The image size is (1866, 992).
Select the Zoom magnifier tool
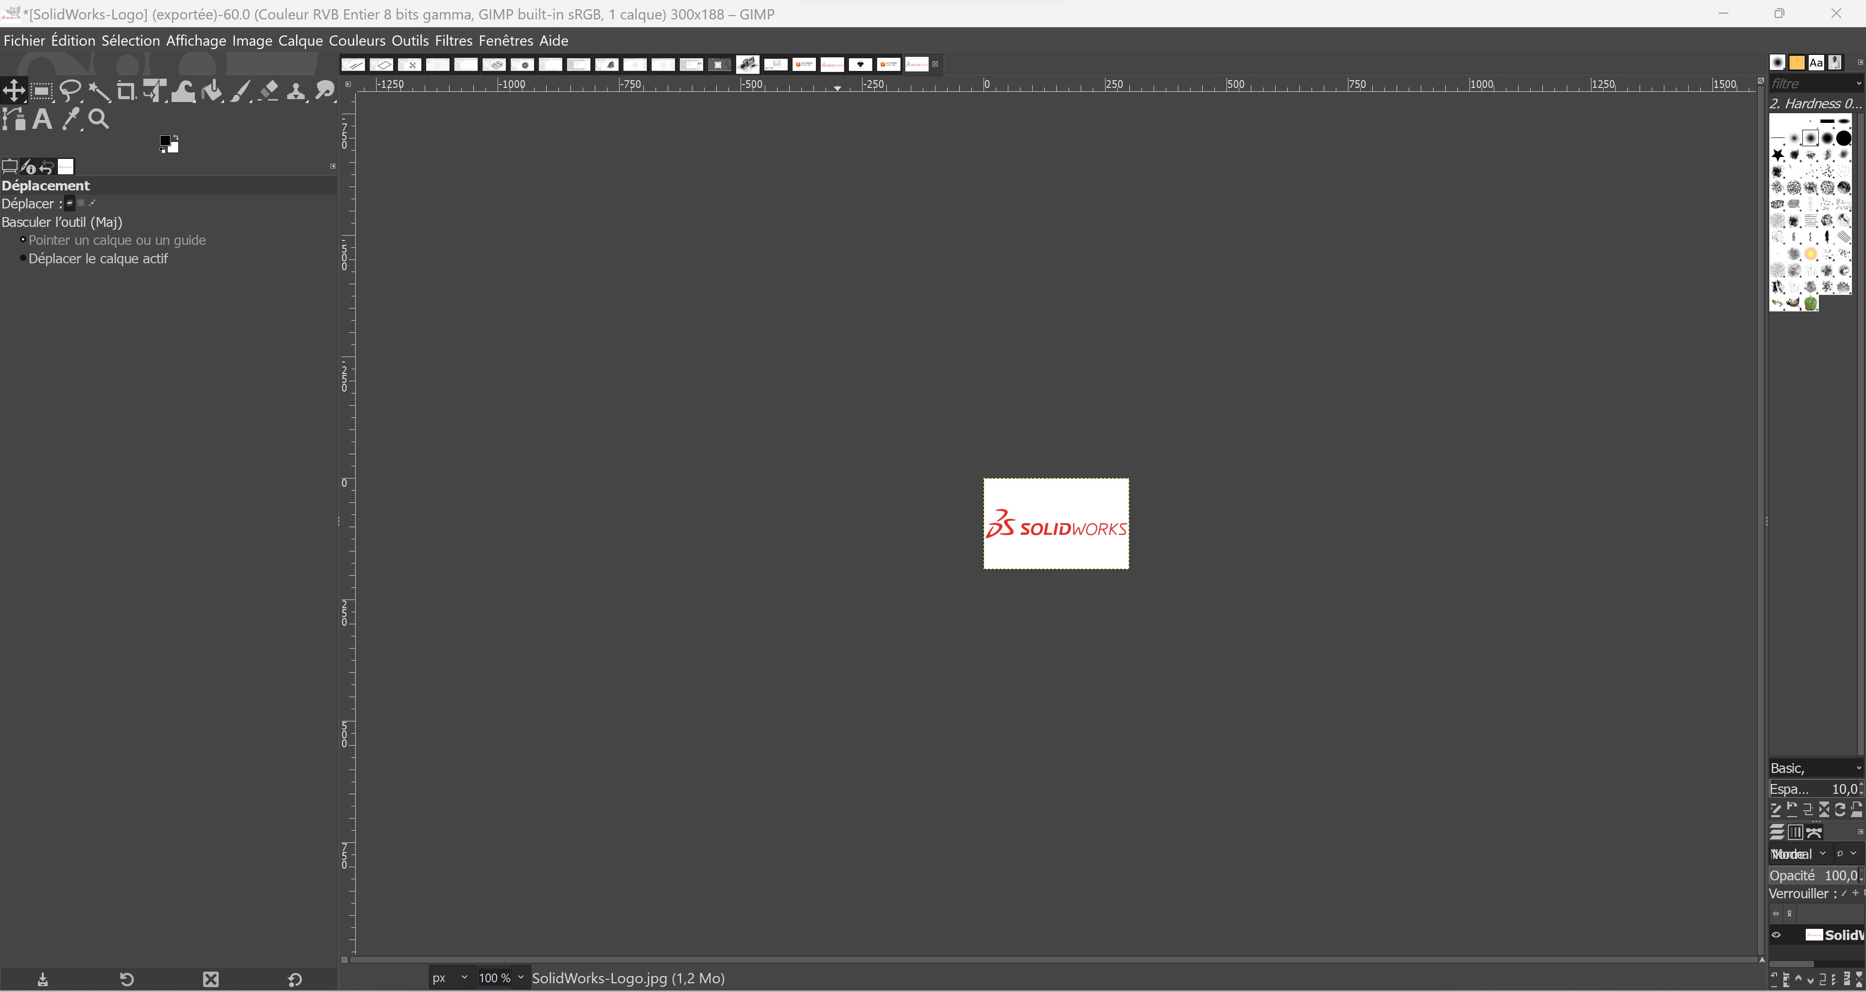tap(99, 120)
